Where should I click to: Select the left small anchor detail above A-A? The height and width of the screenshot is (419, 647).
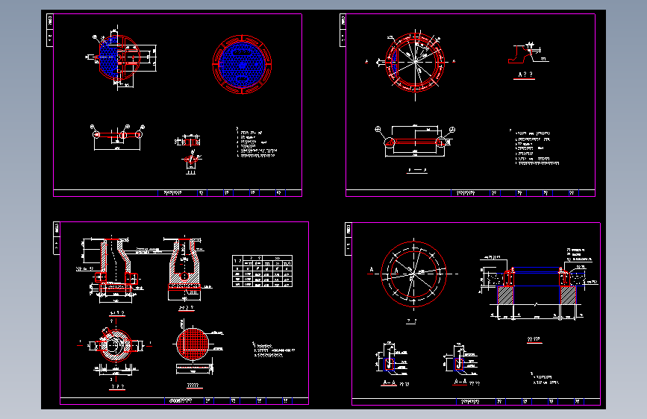(392, 358)
